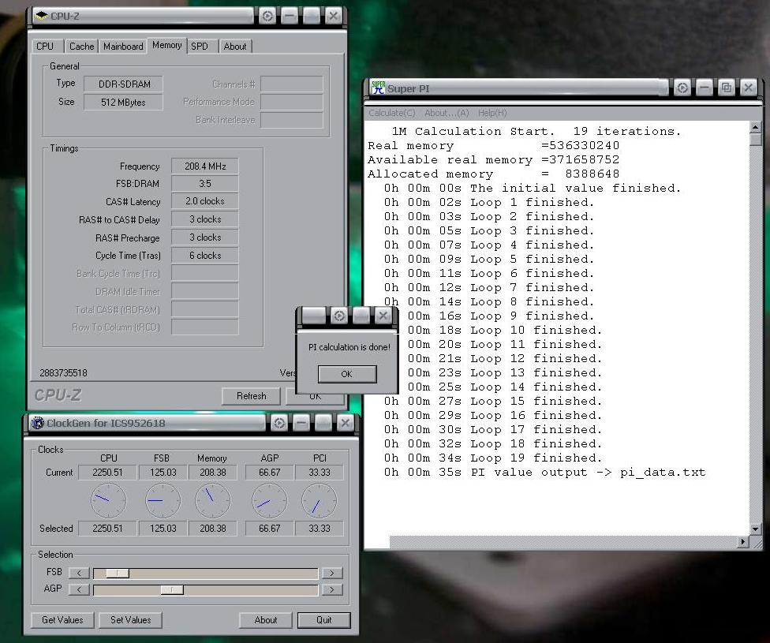Click the CPU-Z title bar chip icon
This screenshot has height=643, width=770.
click(x=42, y=16)
